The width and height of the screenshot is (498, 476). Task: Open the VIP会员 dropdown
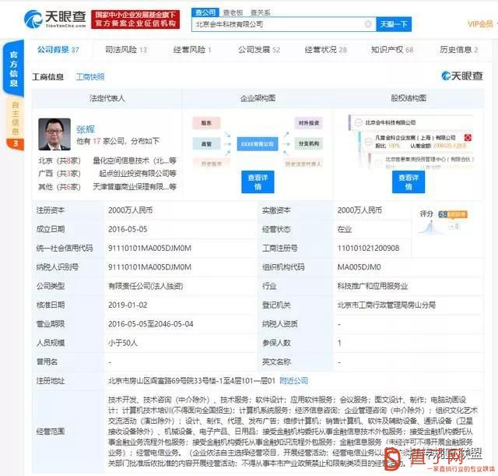(481, 24)
